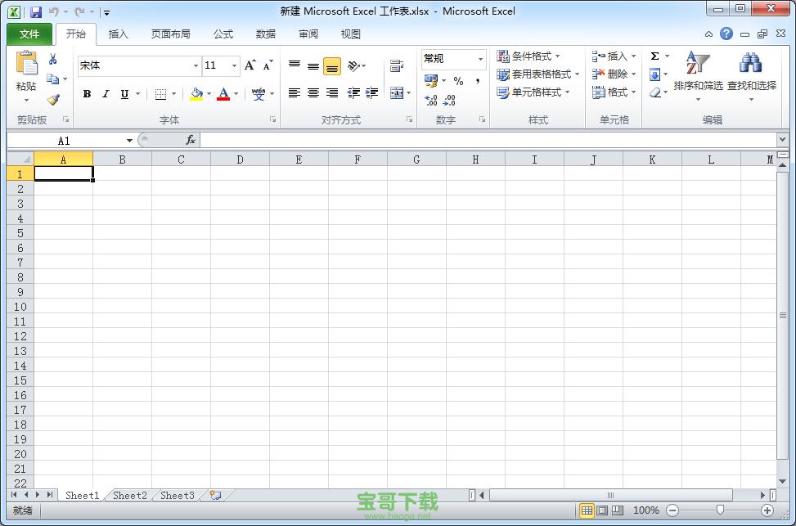The height and width of the screenshot is (526, 796).
Task: Click the 套用表格格式 format as table icon
Action: click(503, 74)
